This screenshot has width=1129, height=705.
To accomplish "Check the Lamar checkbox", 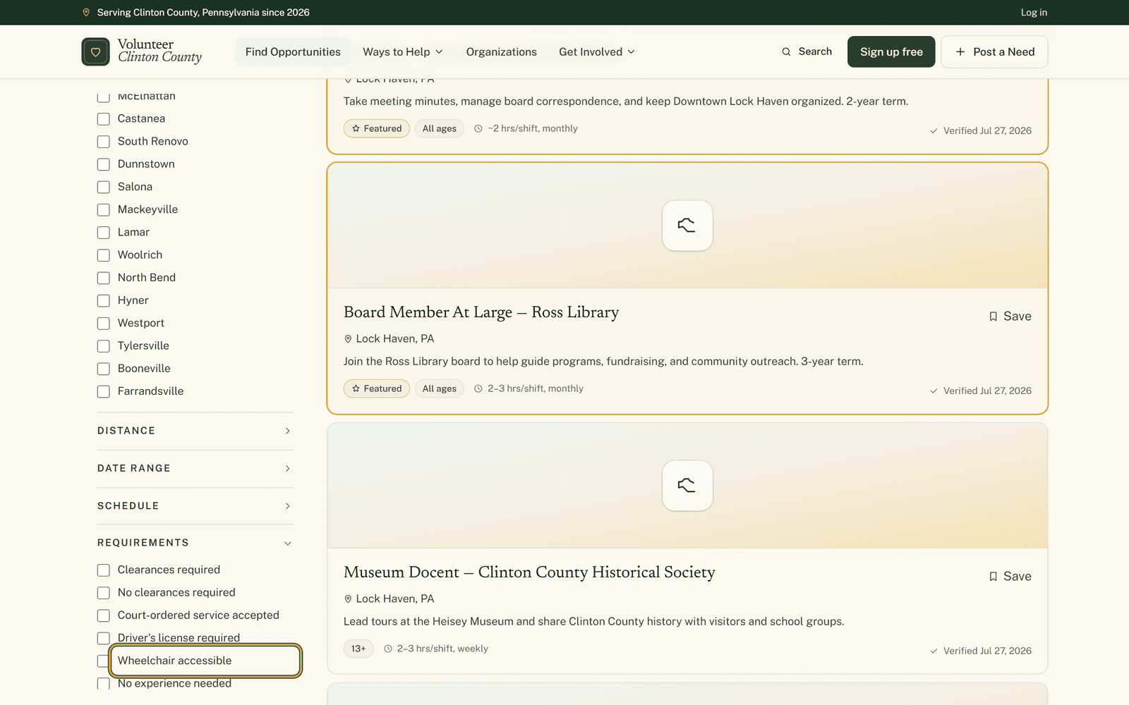I will click(x=104, y=233).
